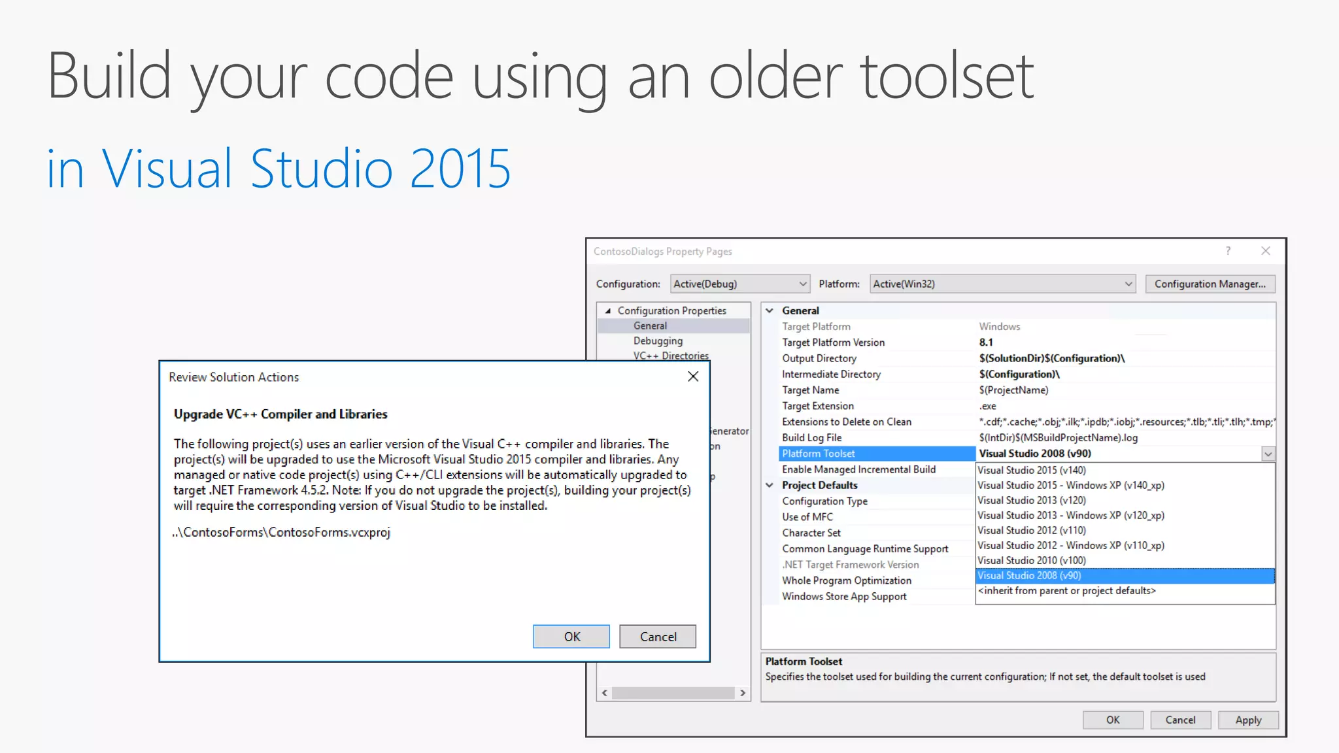Screen dimensions: 1339x753
Task: Select Visual Studio 2015 (v140) toolset
Action: pyautogui.click(x=1032, y=470)
